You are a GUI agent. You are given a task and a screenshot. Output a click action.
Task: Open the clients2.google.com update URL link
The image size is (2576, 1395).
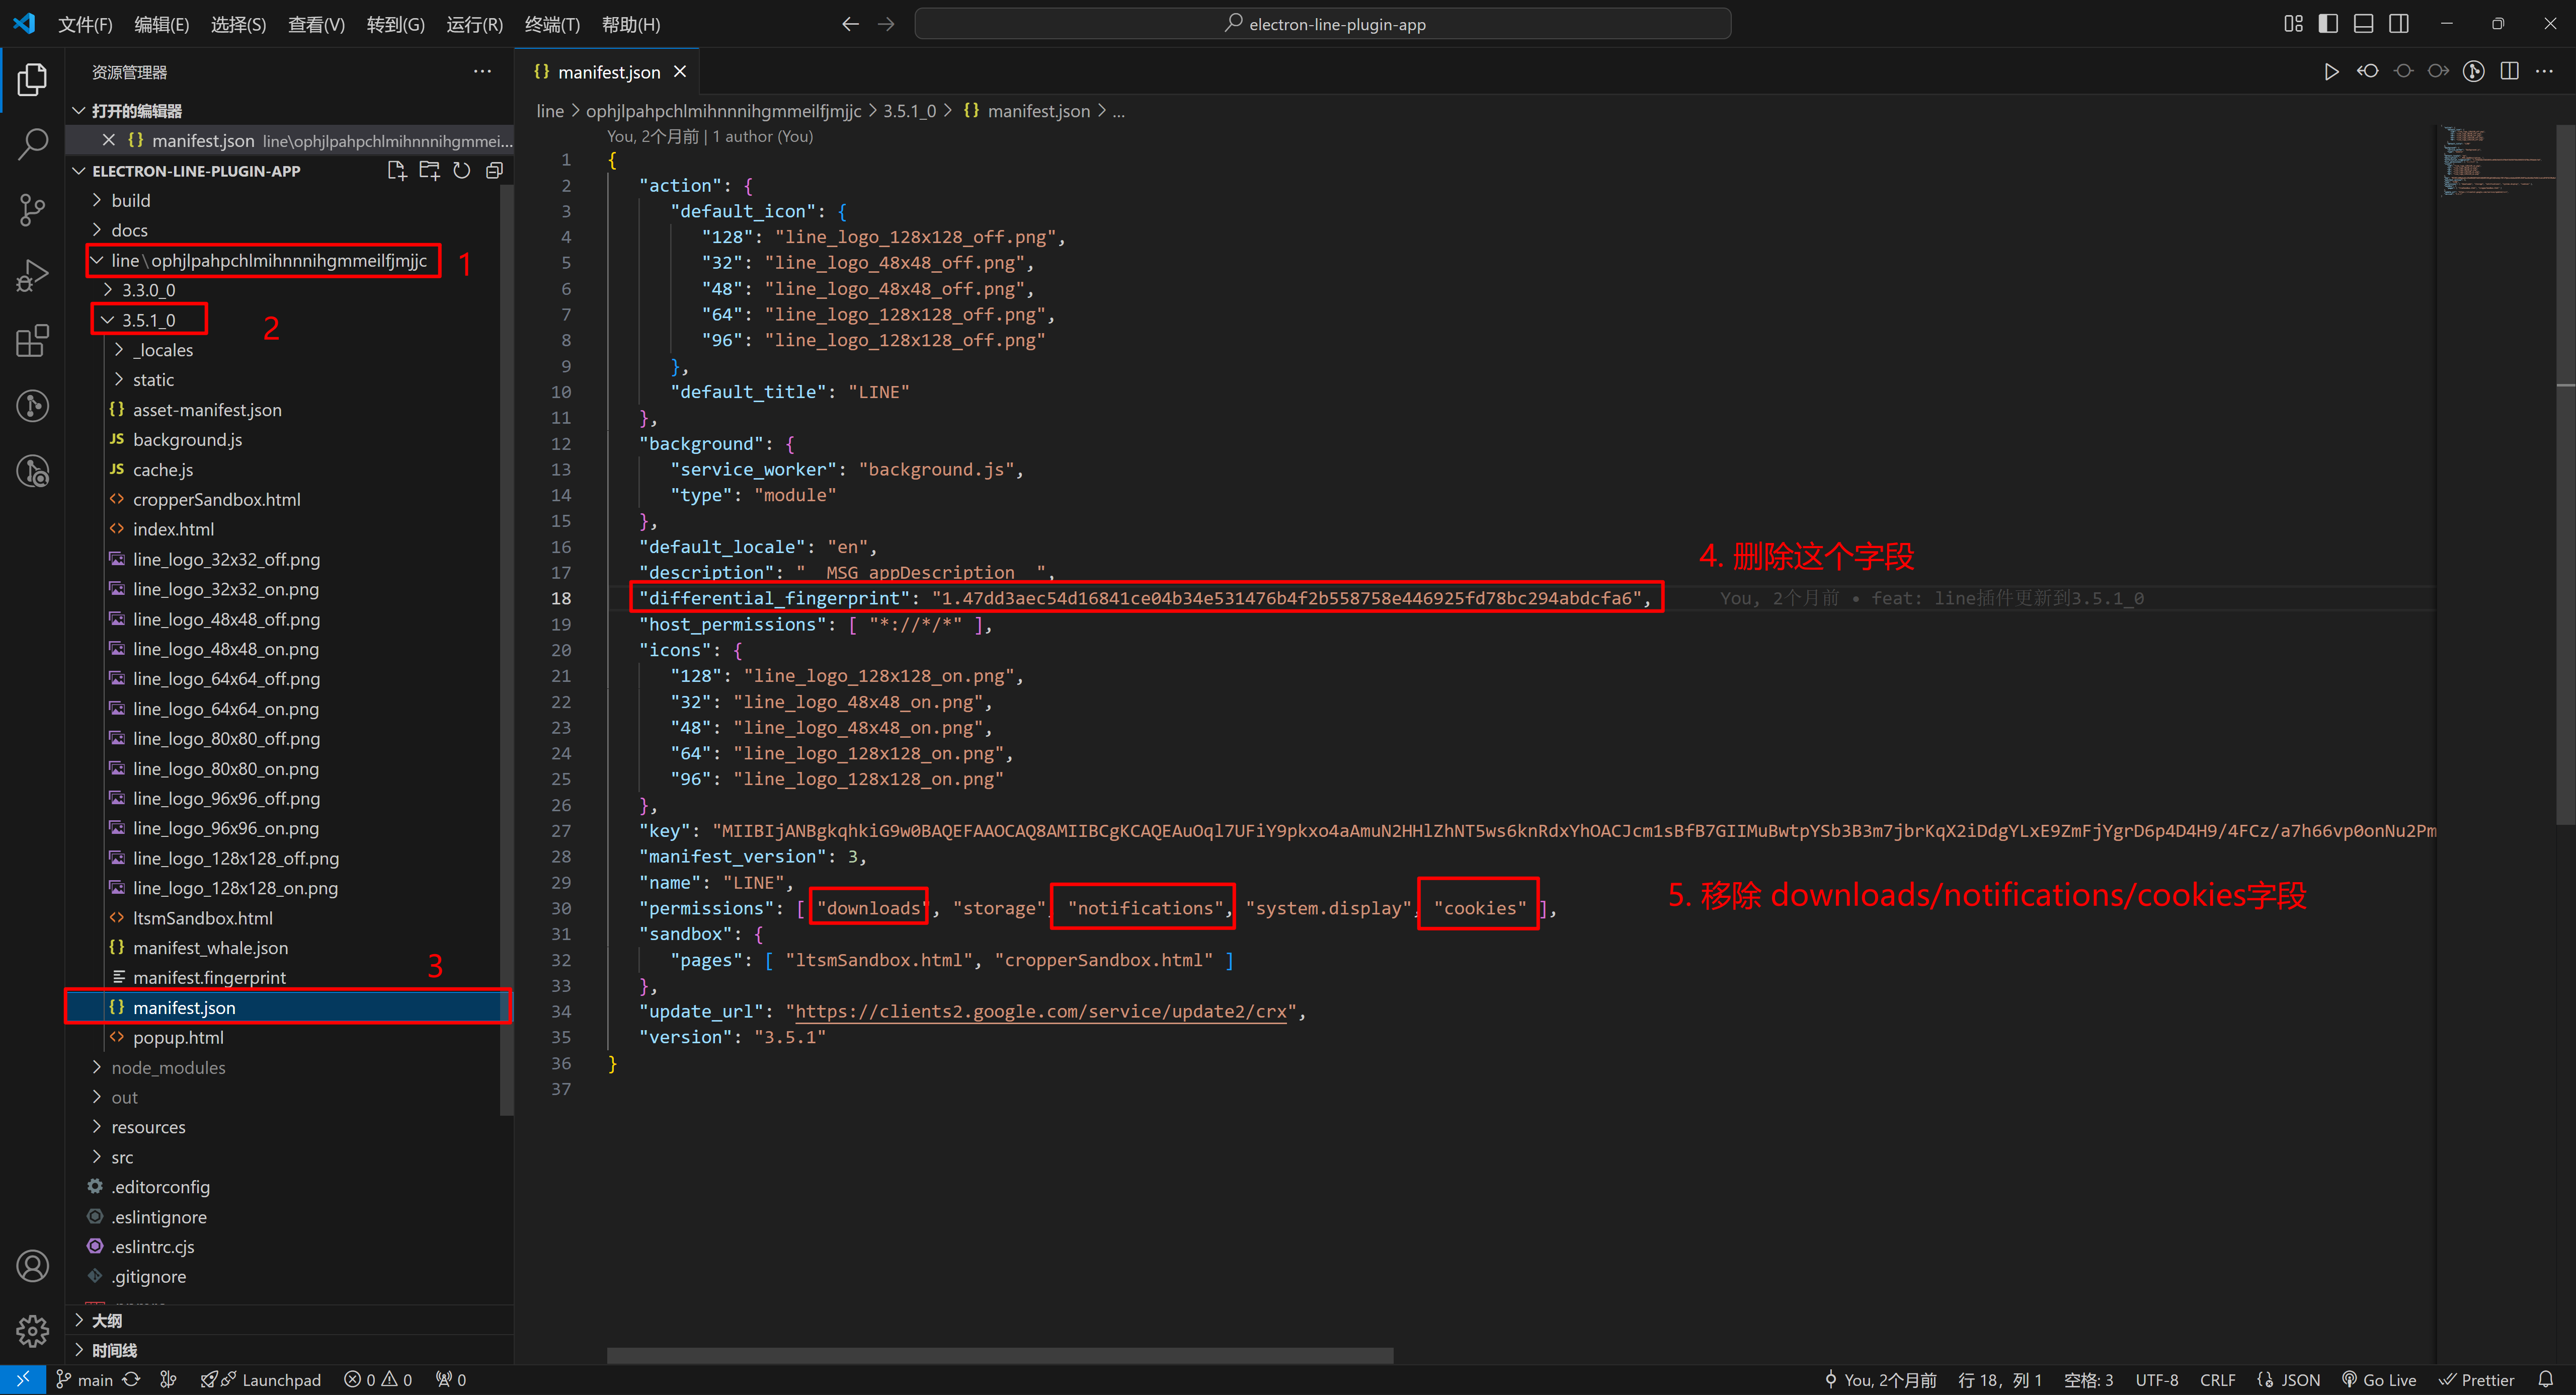(1041, 1012)
